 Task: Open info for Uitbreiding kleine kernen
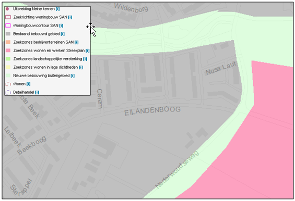tap(57, 9)
